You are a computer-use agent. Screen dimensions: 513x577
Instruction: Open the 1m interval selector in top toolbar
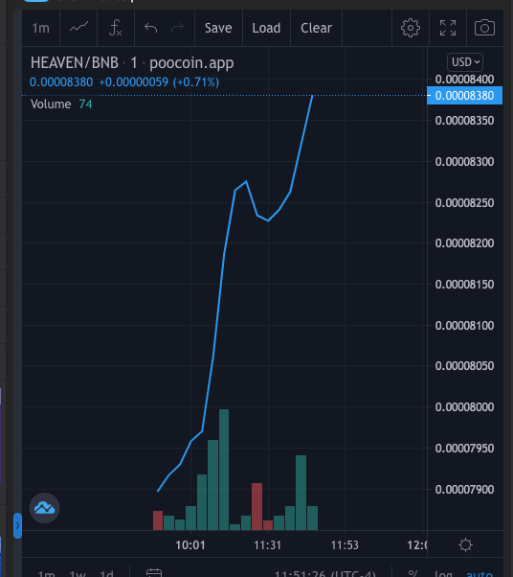pyautogui.click(x=40, y=28)
